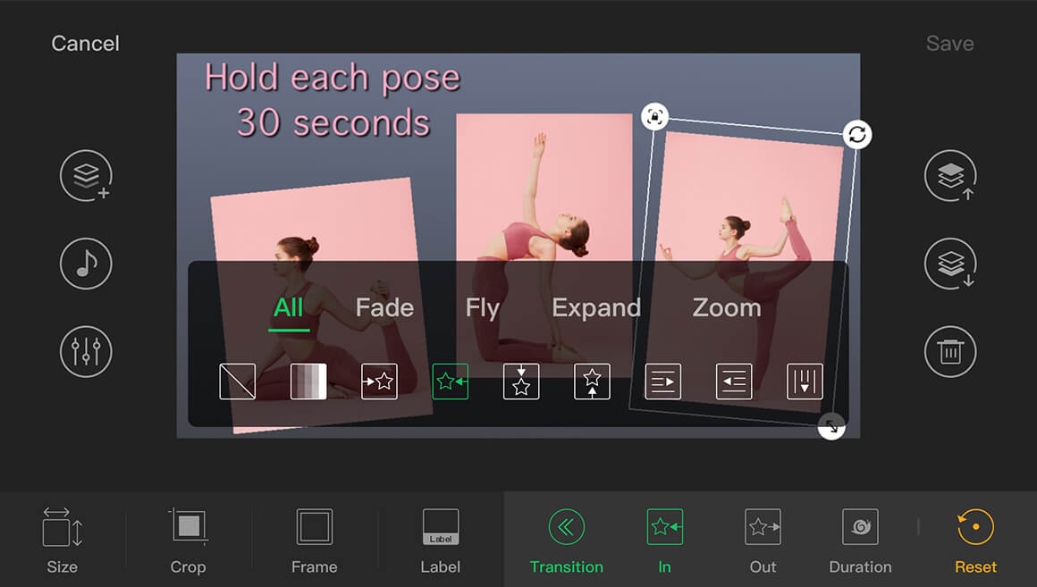1037x587 pixels.
Task: Switch to the Fade transition tab
Action: (x=384, y=308)
